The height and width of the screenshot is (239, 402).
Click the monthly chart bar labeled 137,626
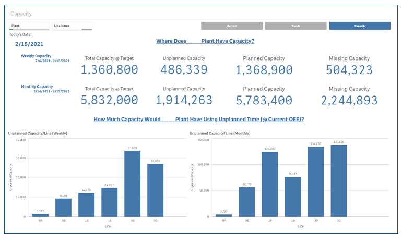339,181
